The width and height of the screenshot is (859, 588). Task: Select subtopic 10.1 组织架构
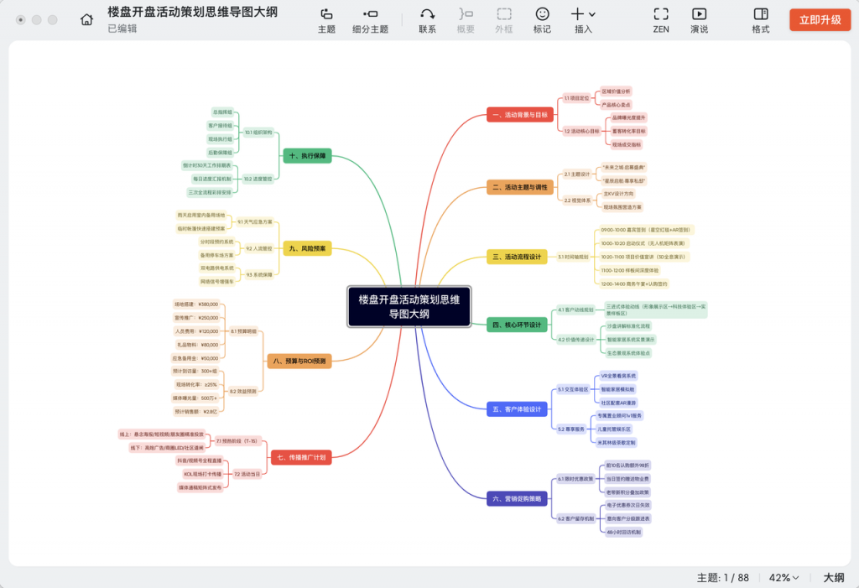(258, 133)
